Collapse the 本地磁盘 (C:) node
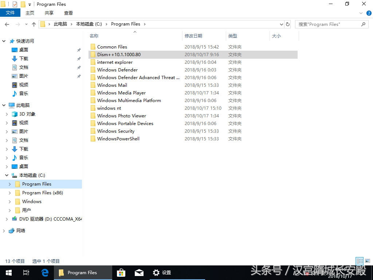Image resolution: width=373 pixels, height=280 pixels. coord(7,175)
